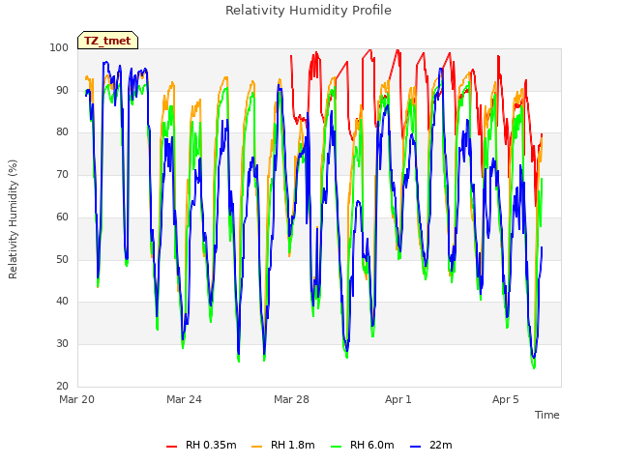Click the 90 y-axis tick label

pos(62,90)
